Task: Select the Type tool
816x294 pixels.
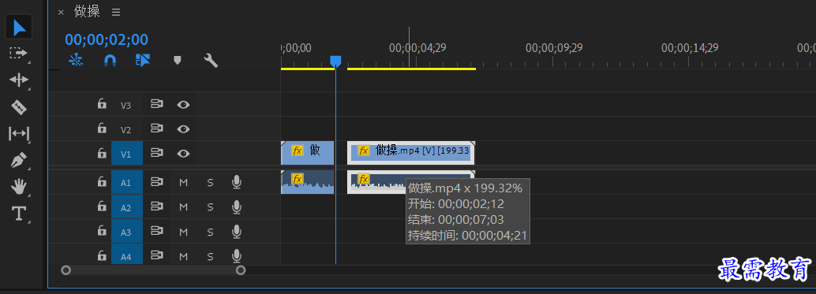Action: click(x=19, y=214)
